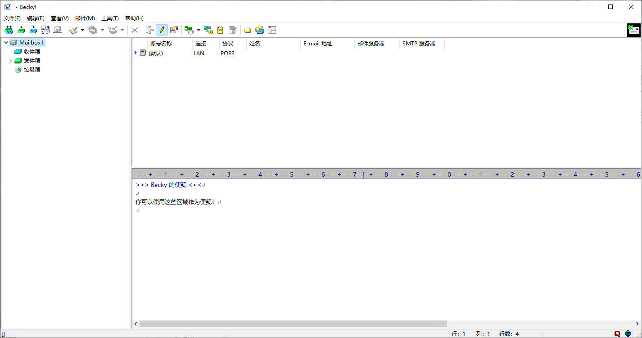Click the pane layout switch icon
Screen dimensions: 642x338
(x=272, y=30)
